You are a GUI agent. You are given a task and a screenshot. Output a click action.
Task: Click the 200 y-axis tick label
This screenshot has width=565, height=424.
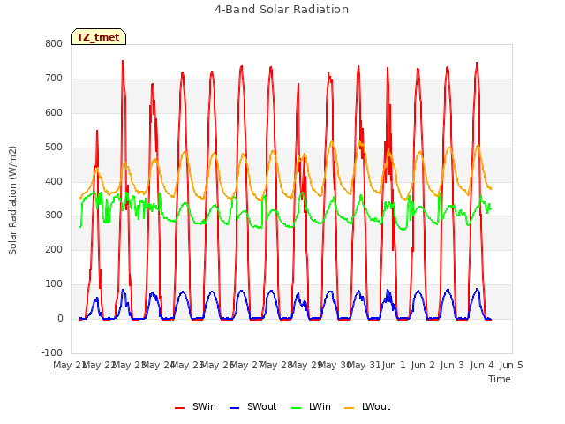pos(54,250)
